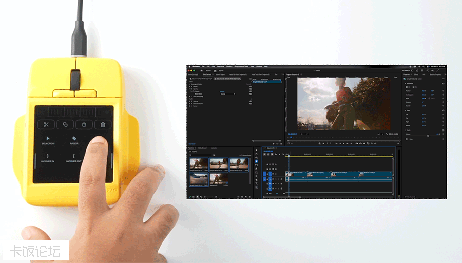Open the Program monitor button editor plus
The width and height of the screenshot is (462, 263).
point(398,143)
